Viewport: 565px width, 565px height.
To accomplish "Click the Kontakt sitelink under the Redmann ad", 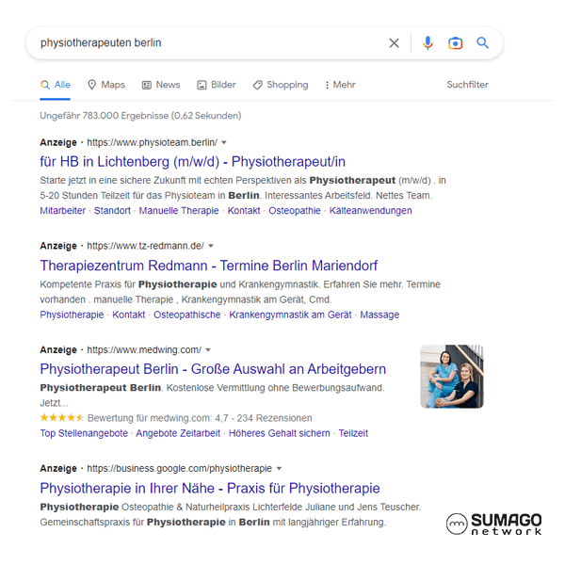I will pos(129,315).
